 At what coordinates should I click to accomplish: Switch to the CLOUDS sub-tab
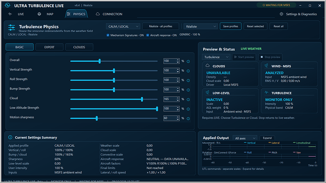pos(79,47)
